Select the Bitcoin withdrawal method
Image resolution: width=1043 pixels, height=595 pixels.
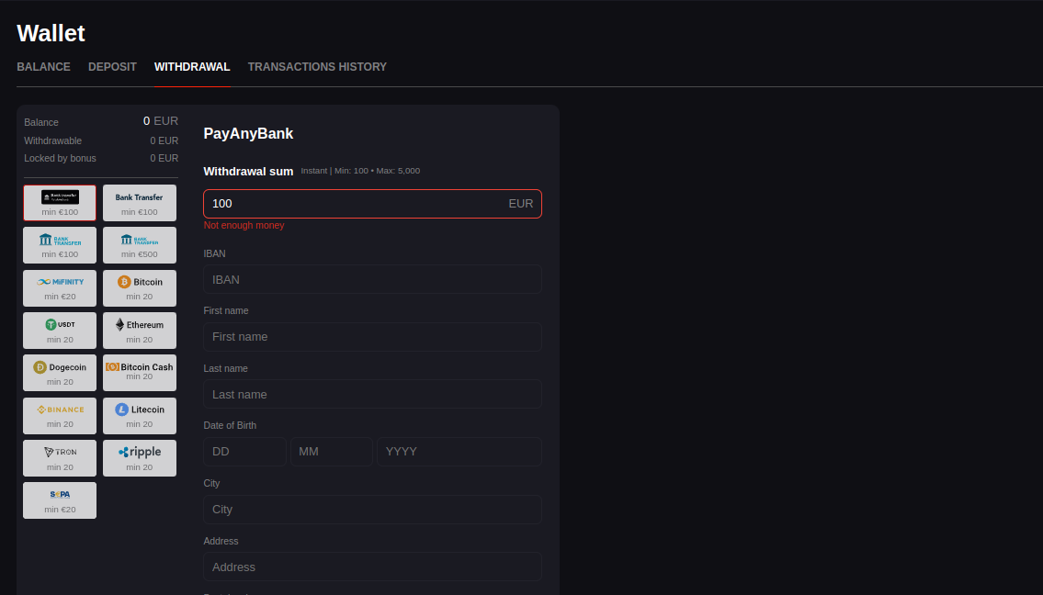point(140,287)
